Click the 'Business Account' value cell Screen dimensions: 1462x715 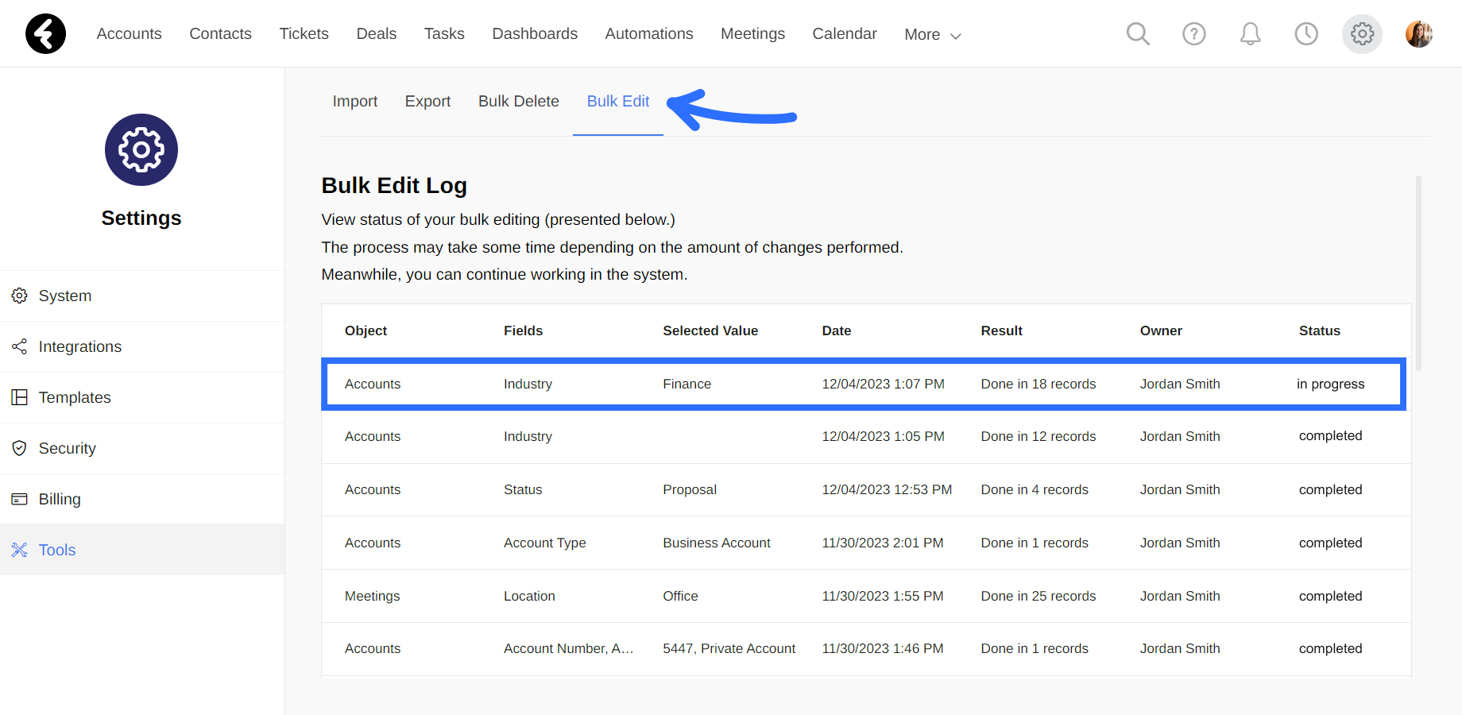coord(717,543)
